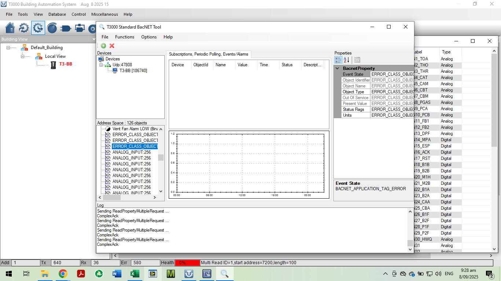
Task: Click the green add device icon
Action: tap(103, 46)
